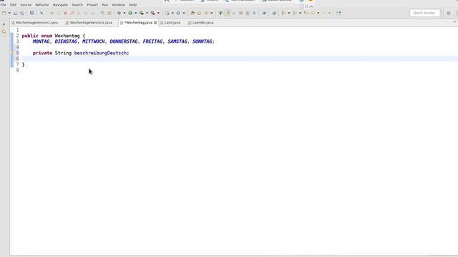Click the External Tools run icon

point(152,13)
